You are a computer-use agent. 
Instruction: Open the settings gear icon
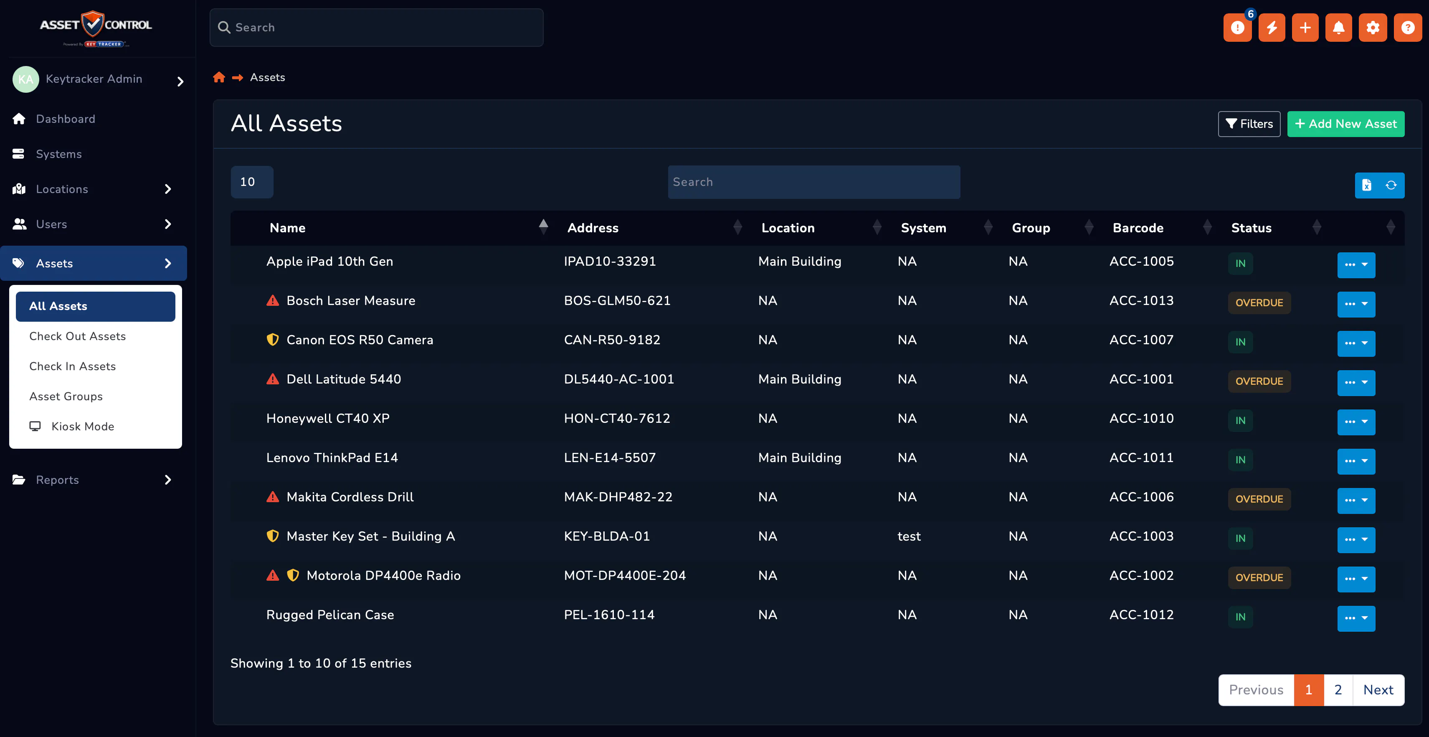pyautogui.click(x=1373, y=28)
